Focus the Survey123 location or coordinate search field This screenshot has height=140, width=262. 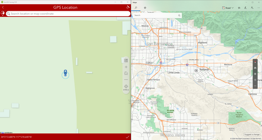(68, 14)
